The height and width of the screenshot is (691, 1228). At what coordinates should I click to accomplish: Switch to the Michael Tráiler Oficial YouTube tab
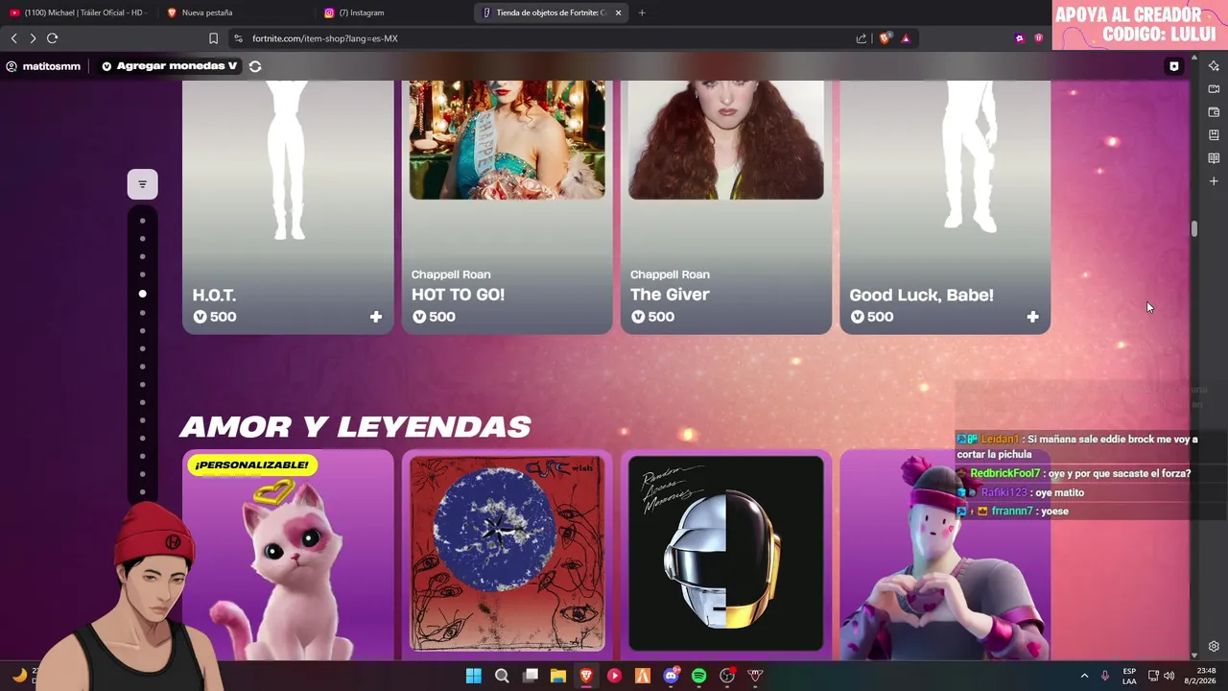[79, 12]
